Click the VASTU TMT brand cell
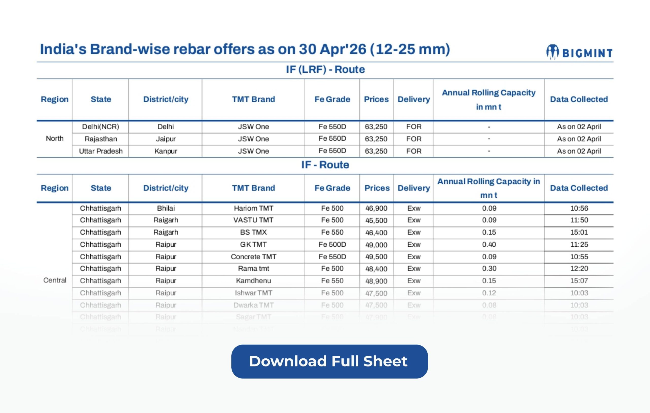The width and height of the screenshot is (650, 413). point(253,220)
